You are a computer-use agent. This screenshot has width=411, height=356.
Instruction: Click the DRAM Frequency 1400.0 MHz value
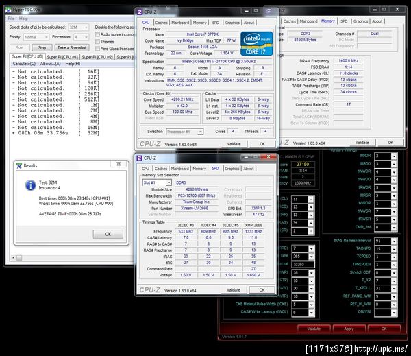[348, 60]
